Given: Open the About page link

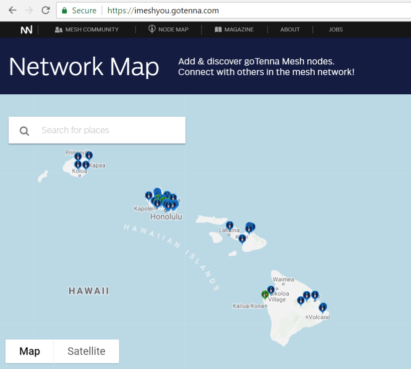Looking at the screenshot, I should point(290,30).
